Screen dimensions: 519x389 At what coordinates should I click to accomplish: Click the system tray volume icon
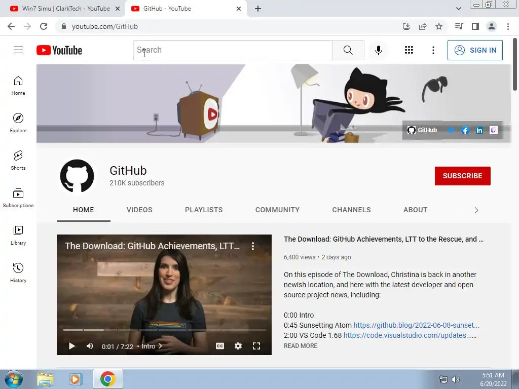point(456,379)
